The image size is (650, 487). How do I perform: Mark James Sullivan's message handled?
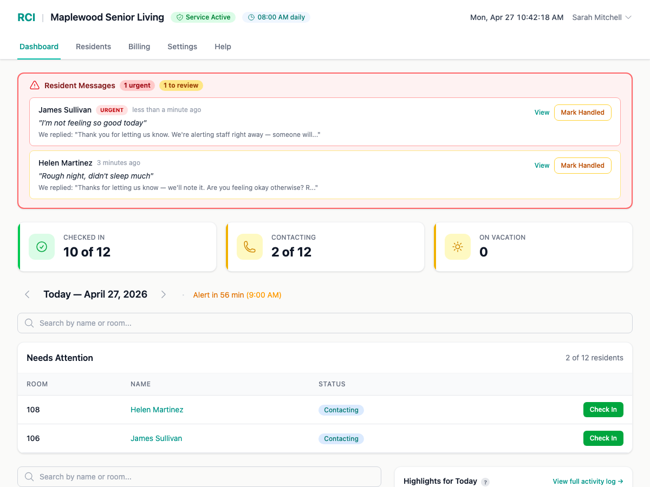tap(582, 113)
